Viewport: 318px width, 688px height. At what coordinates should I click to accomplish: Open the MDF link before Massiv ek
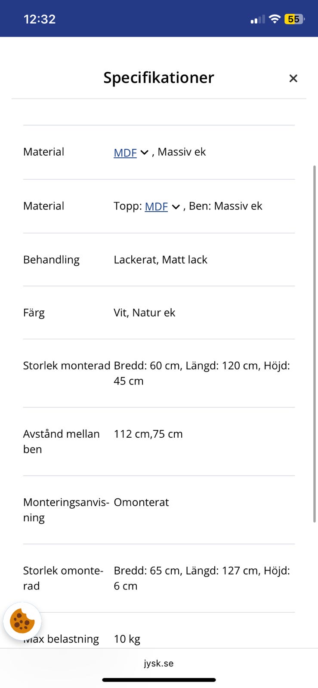pos(125,153)
